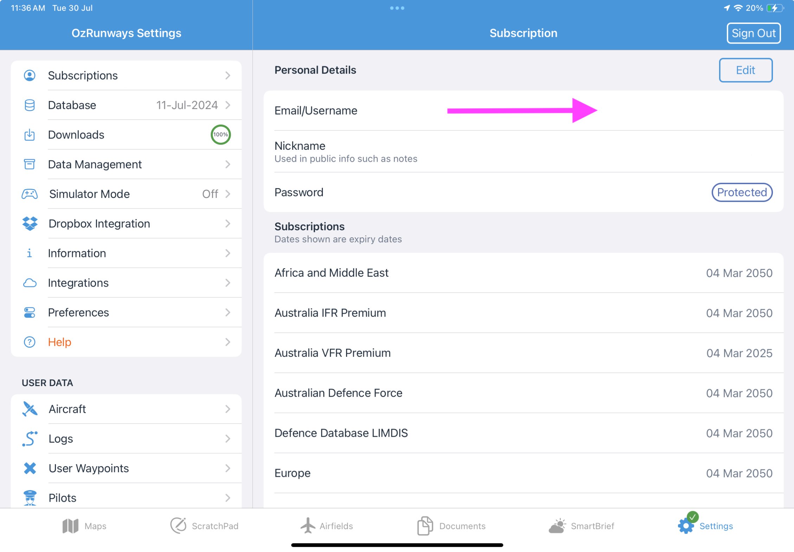794x552 pixels.
Task: Tap the Database cylinder icon
Action: [x=30, y=105]
